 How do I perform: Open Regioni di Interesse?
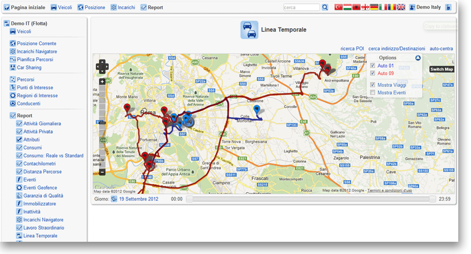tap(34, 96)
